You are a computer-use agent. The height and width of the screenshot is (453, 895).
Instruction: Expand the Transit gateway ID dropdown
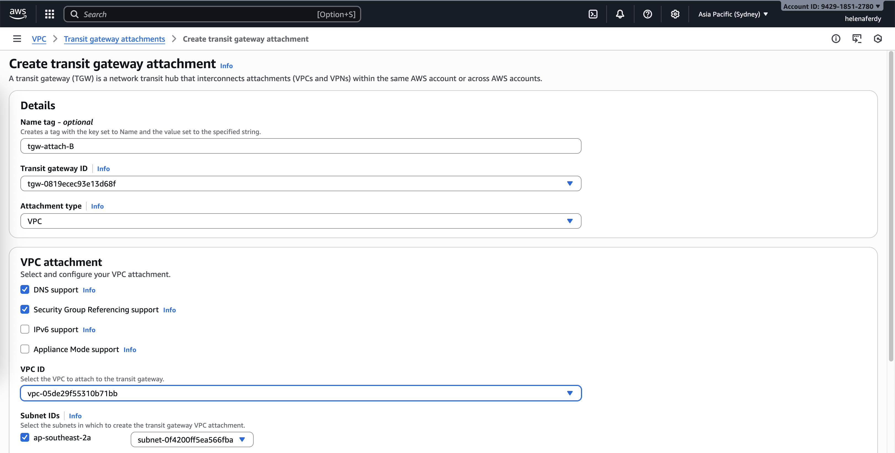[301, 183]
